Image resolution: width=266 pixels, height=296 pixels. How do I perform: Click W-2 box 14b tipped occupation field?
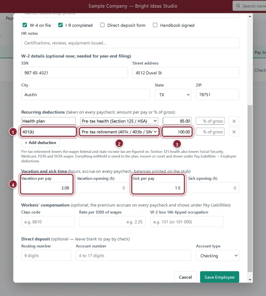click(187, 222)
